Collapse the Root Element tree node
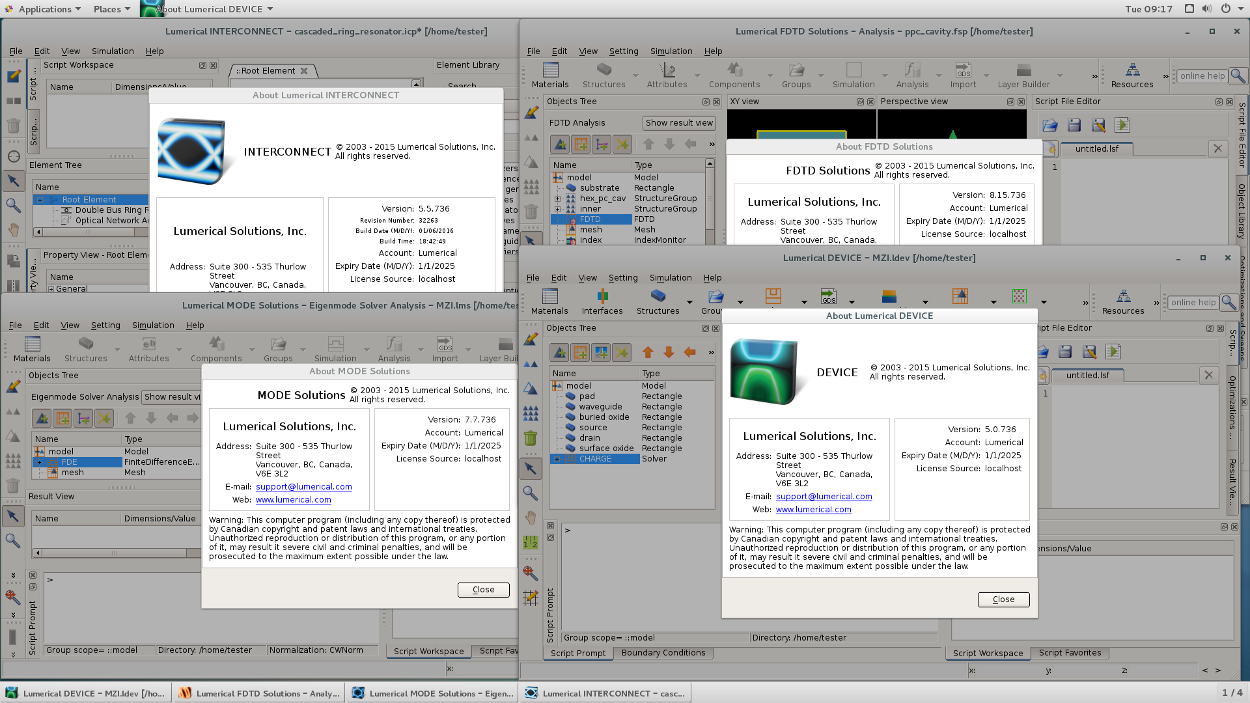The width and height of the screenshot is (1250, 703). (x=40, y=200)
